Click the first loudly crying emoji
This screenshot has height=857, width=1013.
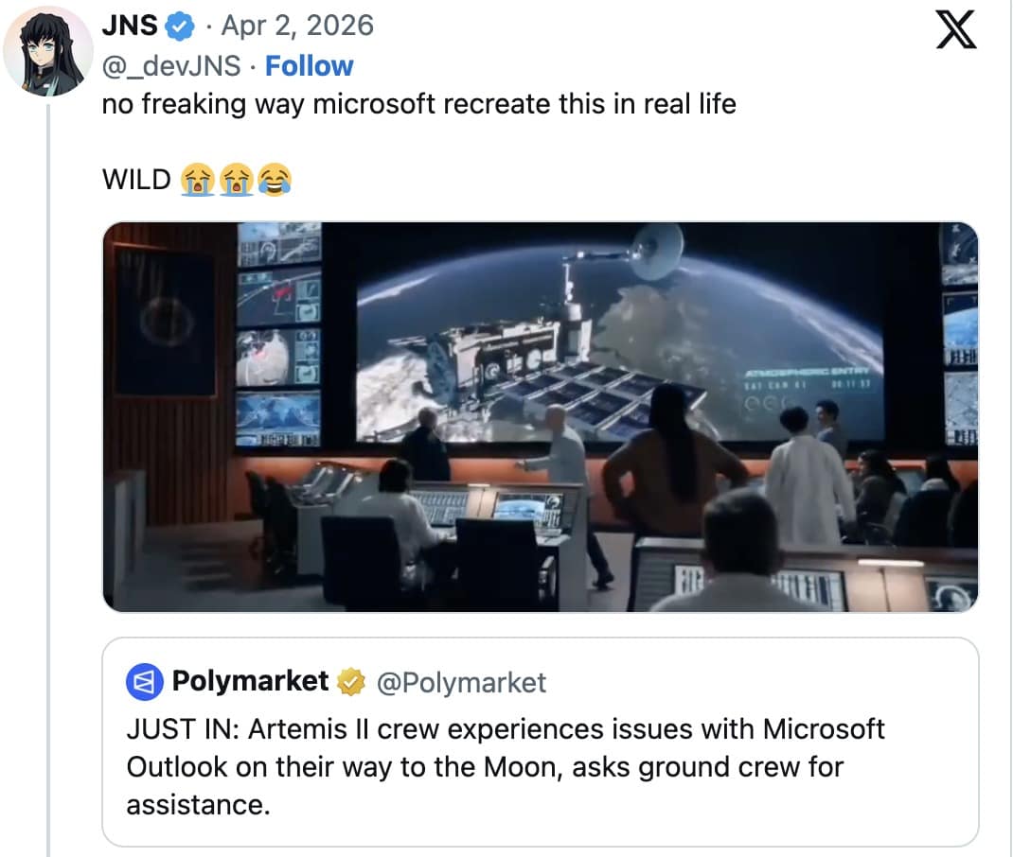pos(197,179)
